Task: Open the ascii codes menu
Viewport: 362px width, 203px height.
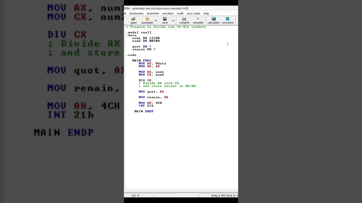Action: (x=193, y=14)
